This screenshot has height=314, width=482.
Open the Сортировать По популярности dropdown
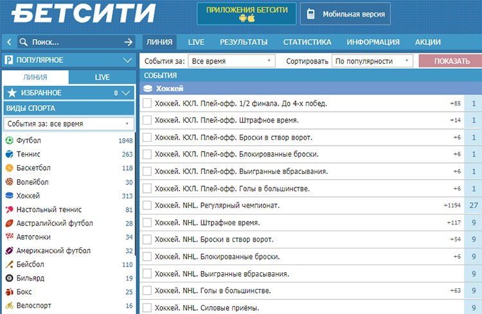click(x=372, y=61)
